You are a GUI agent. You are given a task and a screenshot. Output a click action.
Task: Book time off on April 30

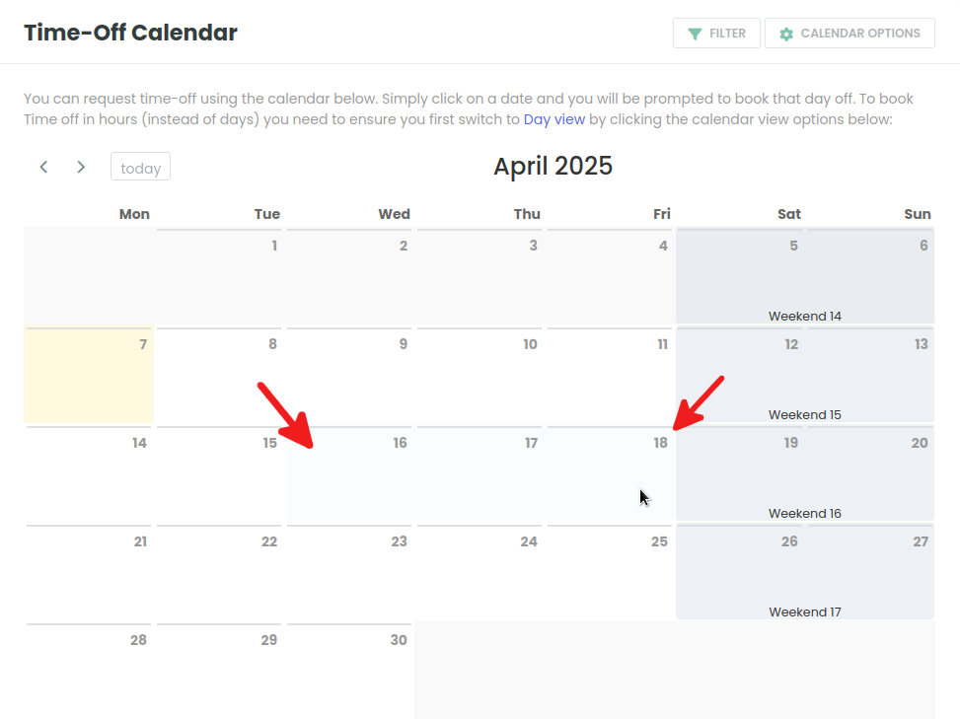click(x=349, y=671)
